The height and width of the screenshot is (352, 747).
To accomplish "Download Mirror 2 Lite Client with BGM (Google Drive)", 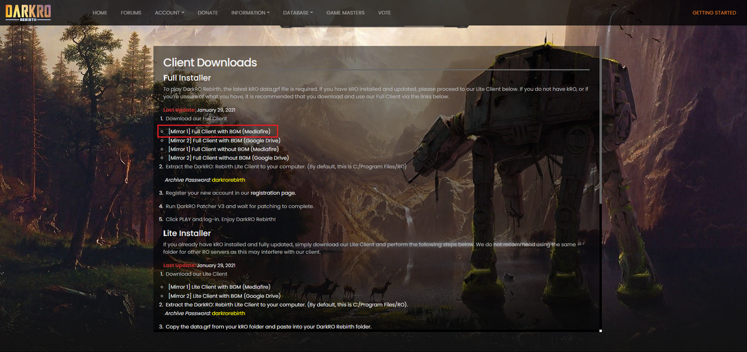I will point(224,296).
